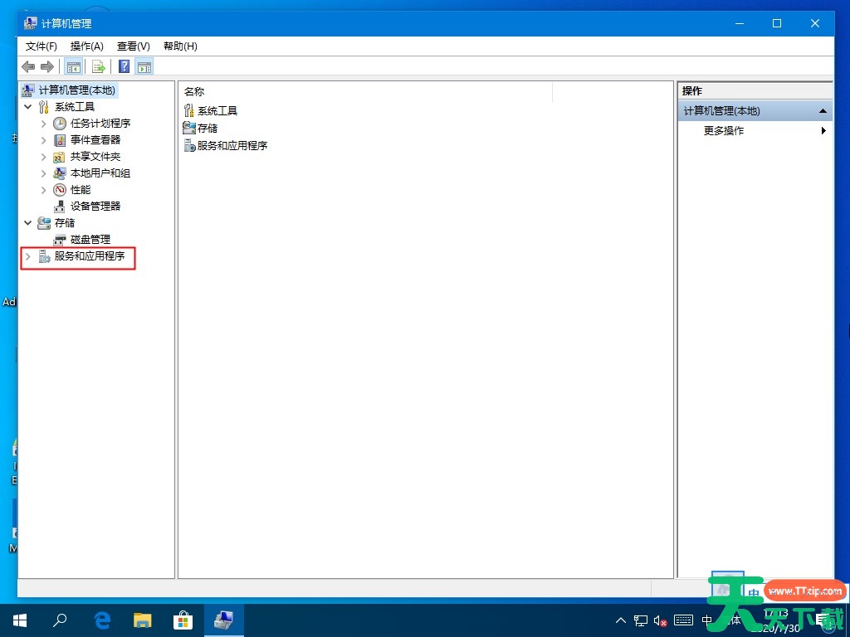
Task: Click the Forward arrow toolbar button
Action: click(x=47, y=66)
